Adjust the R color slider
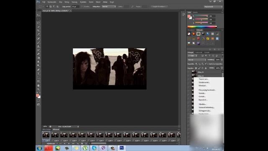The height and width of the screenshot is (151, 268). 201,16
